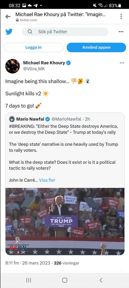129x288 pixels.
Task: Click Mario Nawfal's verified checkmark
Action: 48,119
